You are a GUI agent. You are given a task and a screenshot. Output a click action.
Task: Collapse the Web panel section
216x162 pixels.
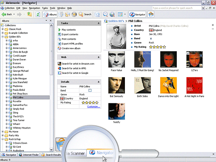tap(98, 57)
